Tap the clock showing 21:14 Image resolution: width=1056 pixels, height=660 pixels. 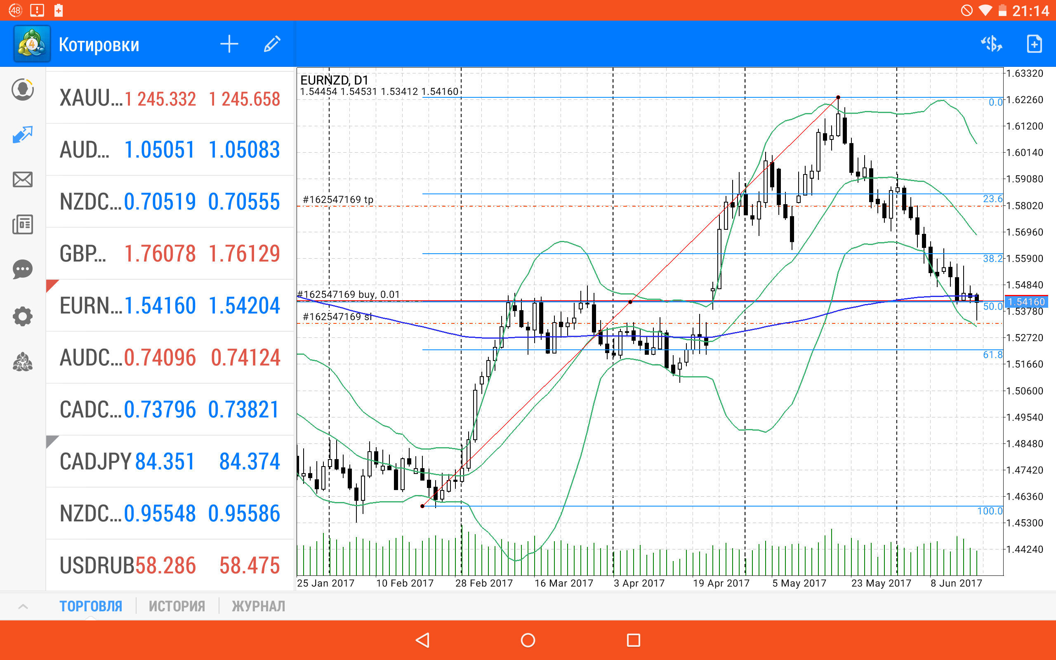click(x=1031, y=10)
